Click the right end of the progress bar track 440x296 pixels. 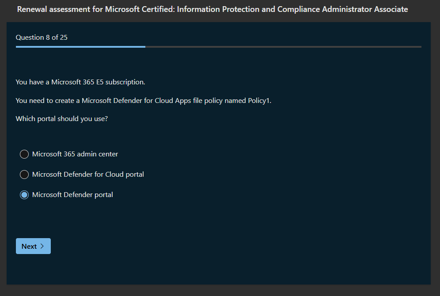[419, 46]
